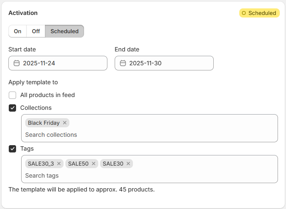This screenshot has height=209, width=286.
Task: Remove the Black Friday collection chip
Action: pyautogui.click(x=65, y=123)
